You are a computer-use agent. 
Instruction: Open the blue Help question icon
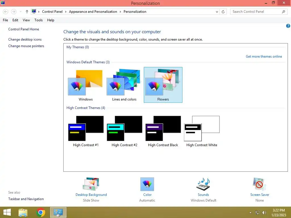[288, 26]
